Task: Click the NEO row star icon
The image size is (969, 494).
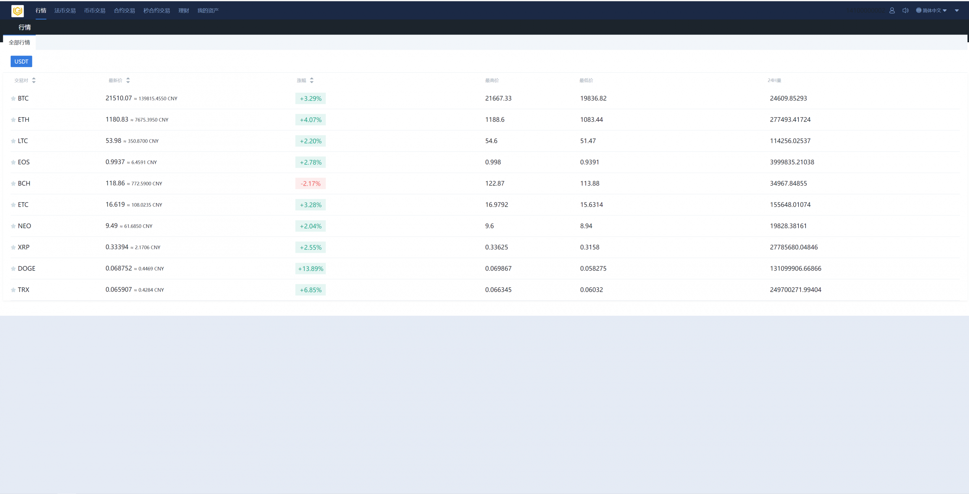Action: pos(13,226)
